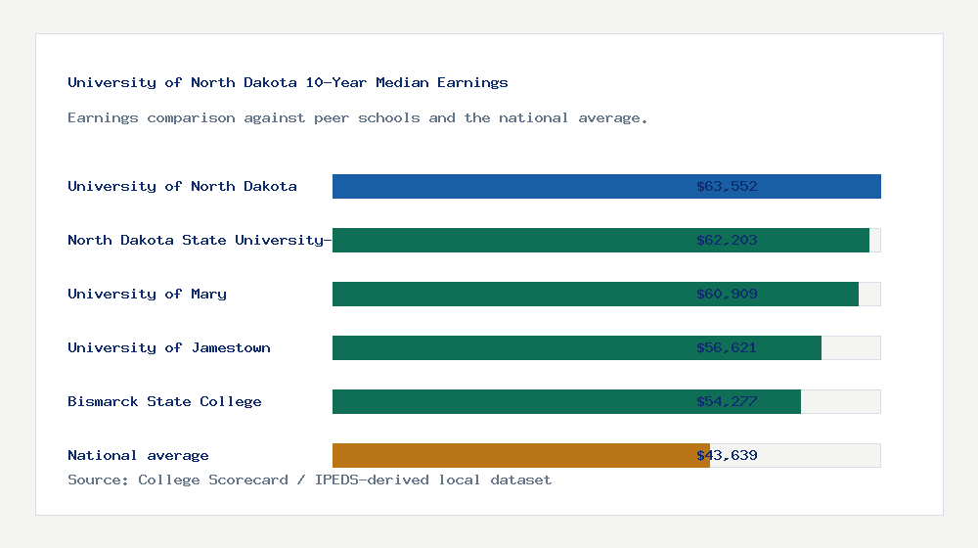Viewport: 978px width, 548px height.
Task: Click the chart title 'University of North Dakota 10-Year Median Earnings'
Action: (x=288, y=82)
